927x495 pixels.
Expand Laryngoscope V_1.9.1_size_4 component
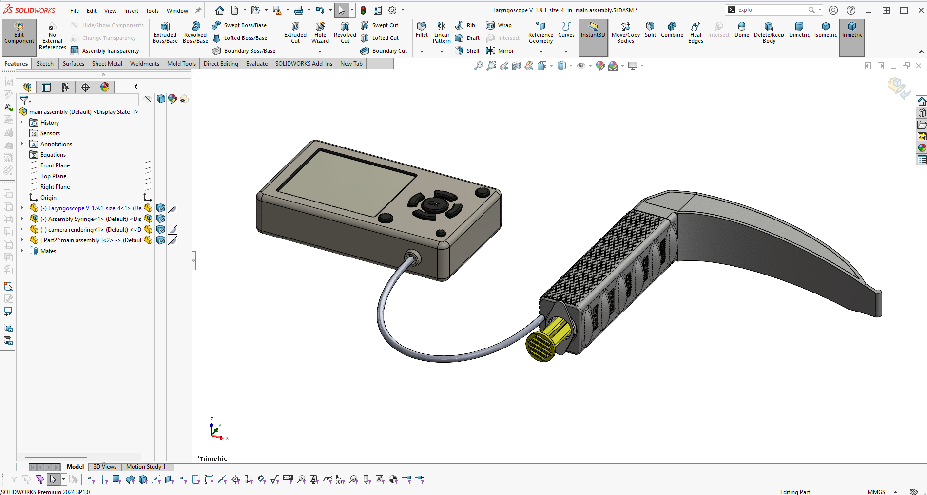[22, 208]
